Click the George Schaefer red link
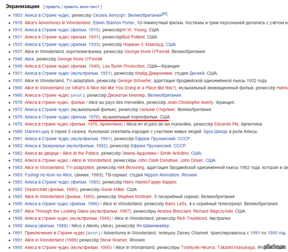288x252 pixels. 134,81
